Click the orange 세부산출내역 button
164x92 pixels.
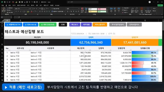[100, 25]
